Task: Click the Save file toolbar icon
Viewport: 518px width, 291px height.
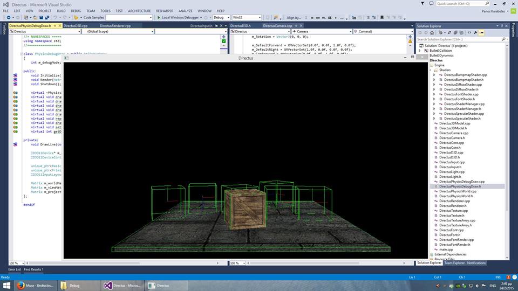Action: [x=41, y=17]
